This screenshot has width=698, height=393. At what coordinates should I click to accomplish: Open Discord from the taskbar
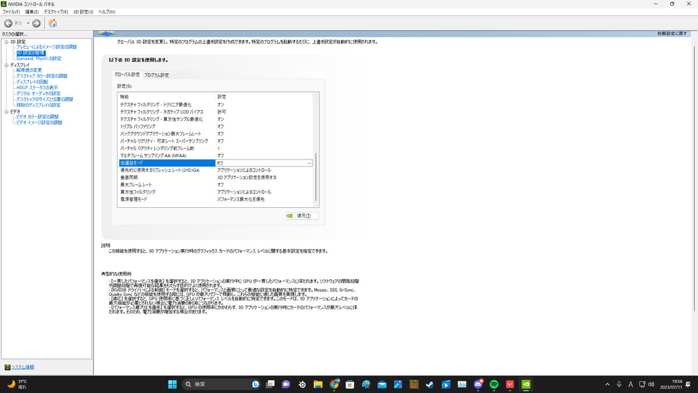click(478, 384)
